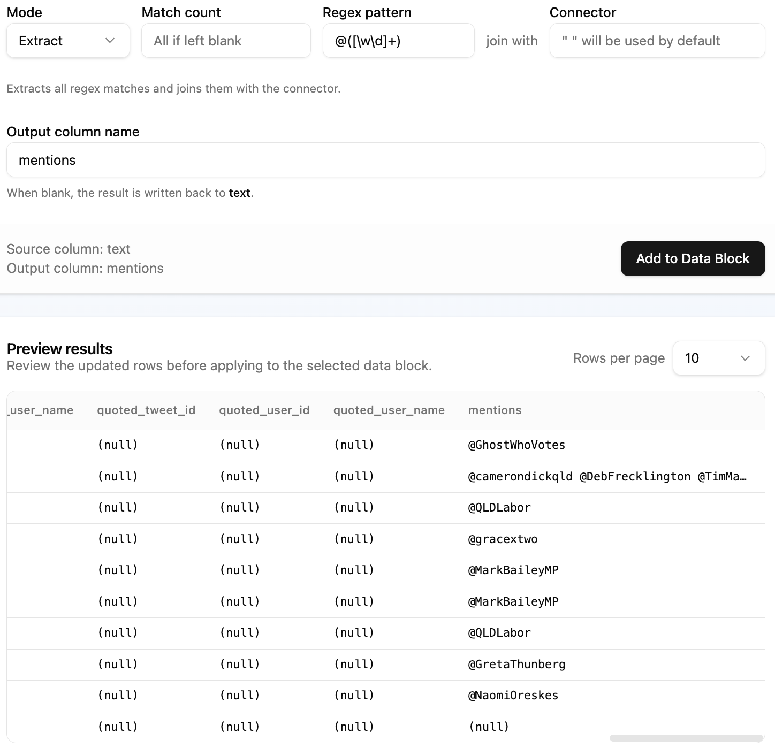The image size is (775, 748).
Task: Click chevron arrow in Rows per page
Action: 745,358
